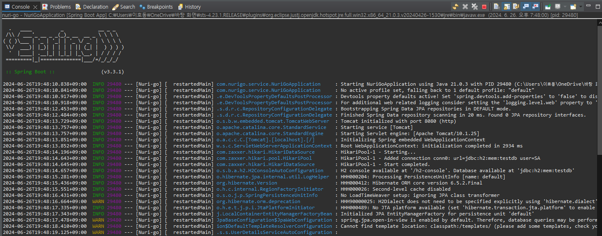This screenshot has height=236, width=602.
Task: Click the Console tab icon
Action: coord(7,7)
